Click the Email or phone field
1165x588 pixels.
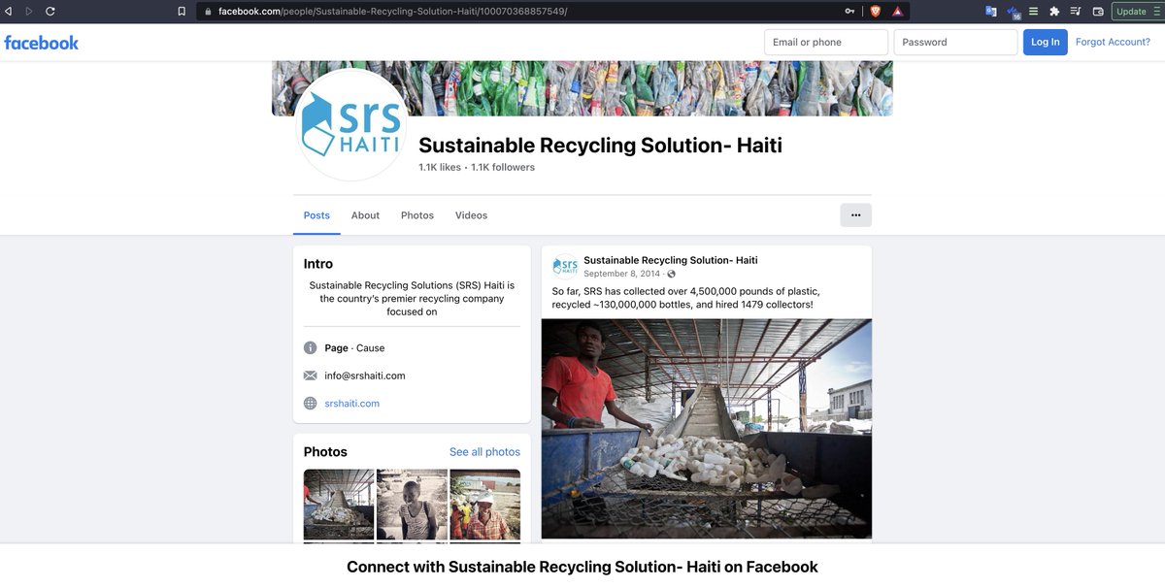click(x=826, y=42)
